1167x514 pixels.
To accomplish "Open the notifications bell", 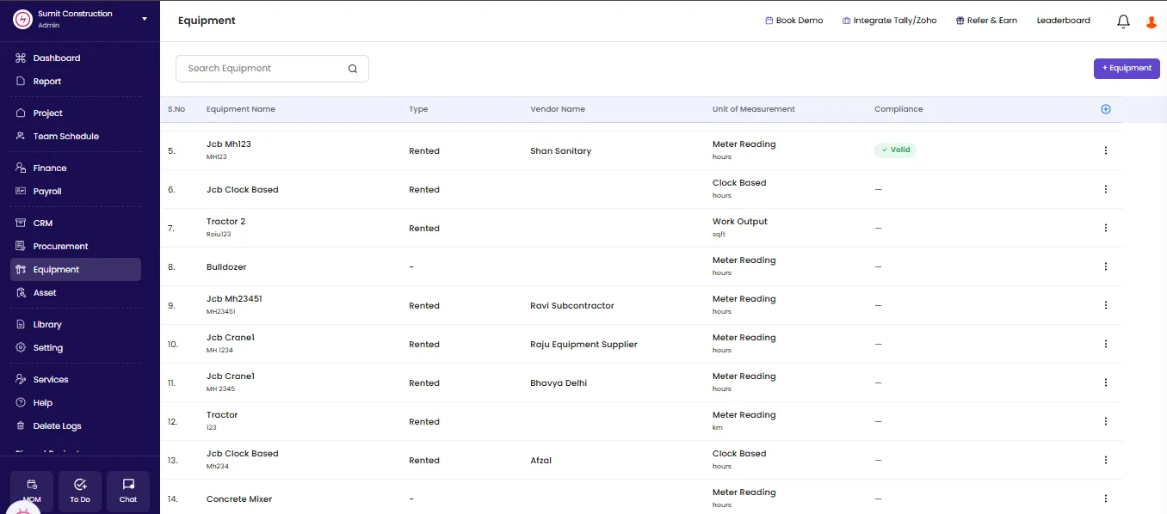I will point(1123,21).
